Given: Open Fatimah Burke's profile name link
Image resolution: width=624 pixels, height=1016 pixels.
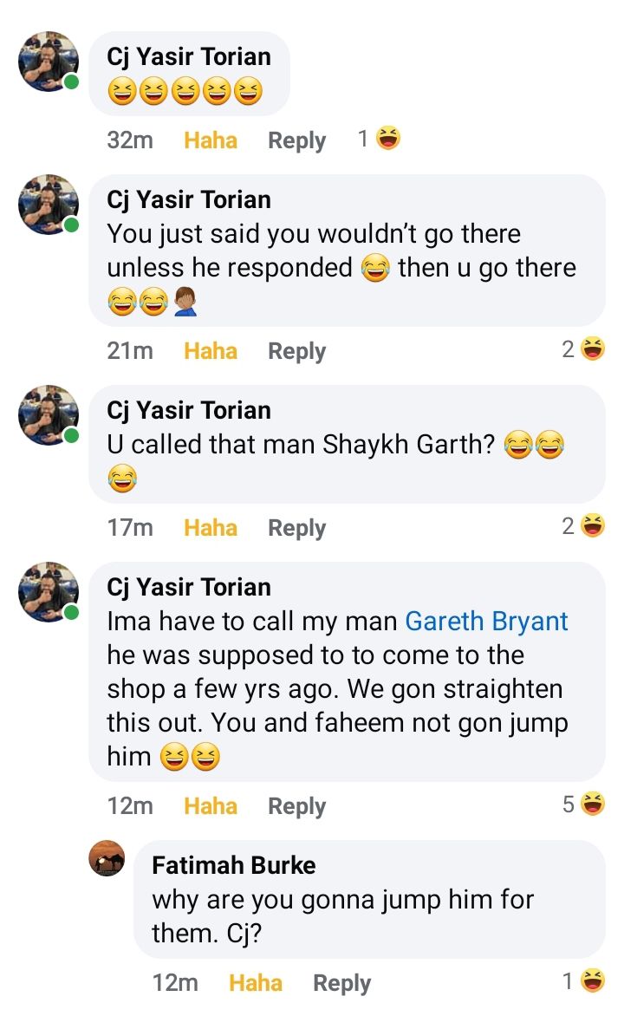Looking at the screenshot, I should coord(233,864).
